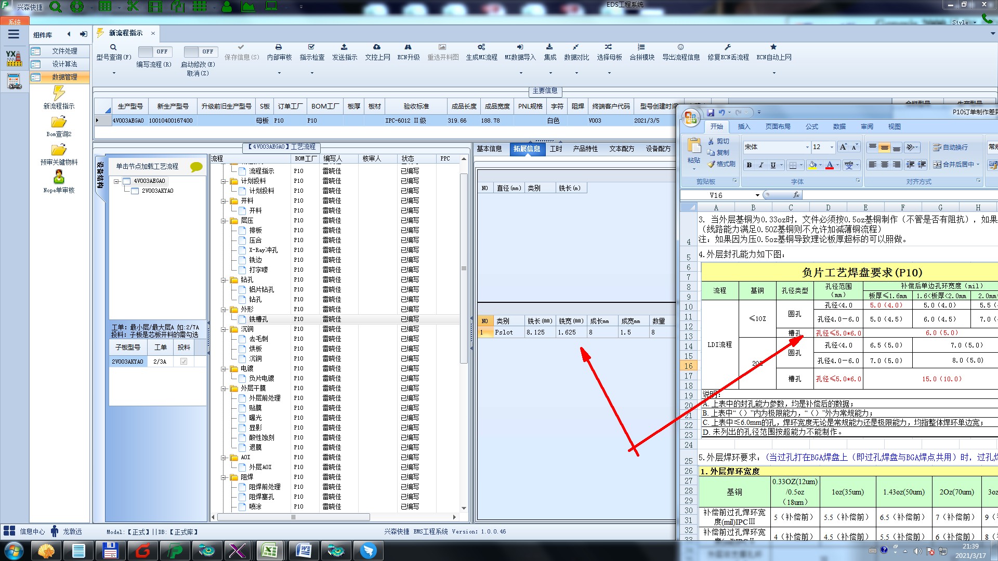Image resolution: width=998 pixels, height=561 pixels.
Task: Open the 新流程指示 lightning icon in sidebar
Action: [59, 94]
